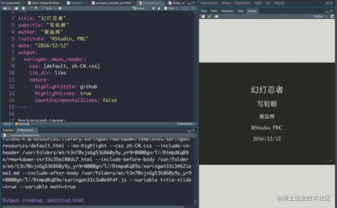Viewport: 337px width, 208px height.
Task: Expand Publish dropdown arrow in Viewer
Action: tap(326, 16)
